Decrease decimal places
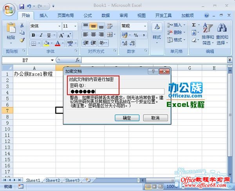 pyautogui.click(x=132, y=43)
